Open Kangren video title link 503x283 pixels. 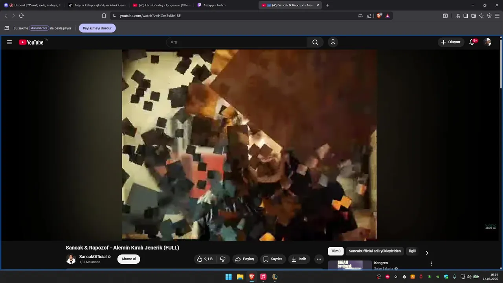pyautogui.click(x=381, y=263)
